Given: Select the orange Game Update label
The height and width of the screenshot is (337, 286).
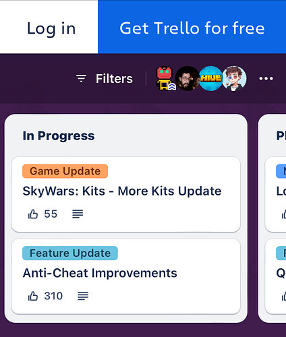Looking at the screenshot, I should tap(65, 171).
